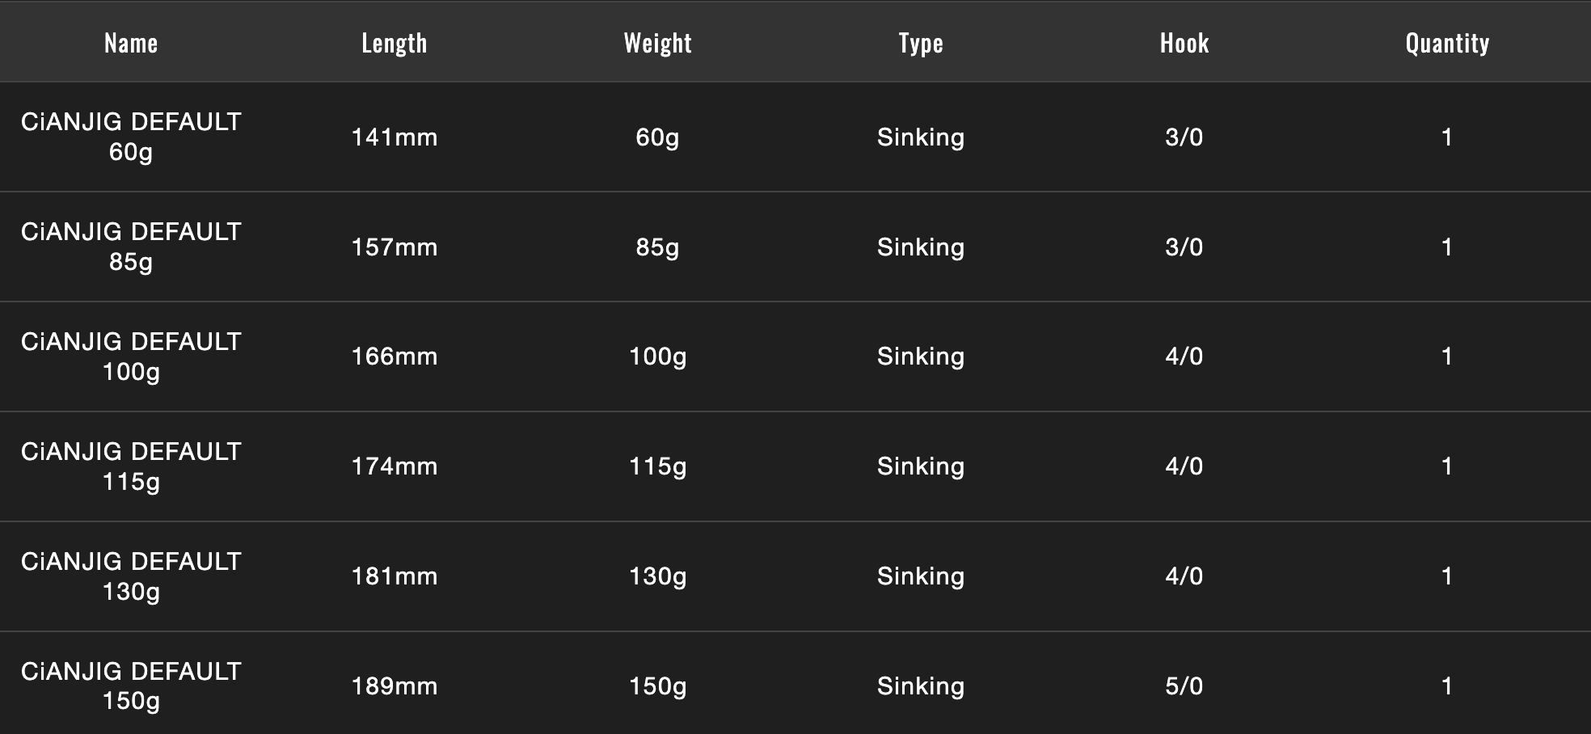Select the CiANJIG DEFAULT 130g name cell
The height and width of the screenshot is (734, 1591).
click(131, 576)
